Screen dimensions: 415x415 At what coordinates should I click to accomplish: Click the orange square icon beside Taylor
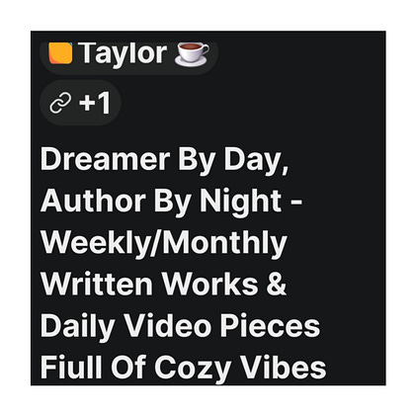(x=60, y=52)
